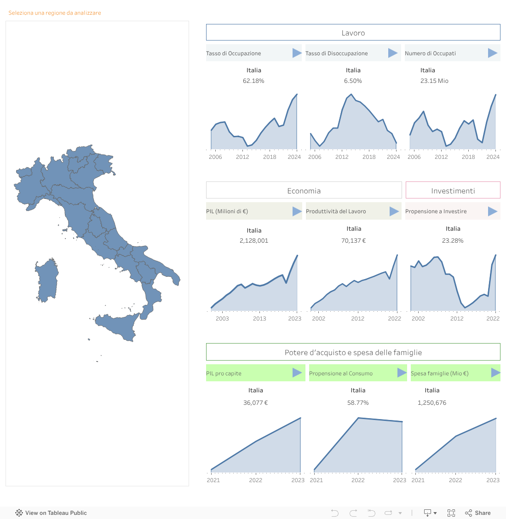Click the refresh data icon
This screenshot has width=506, height=519.
(388, 513)
